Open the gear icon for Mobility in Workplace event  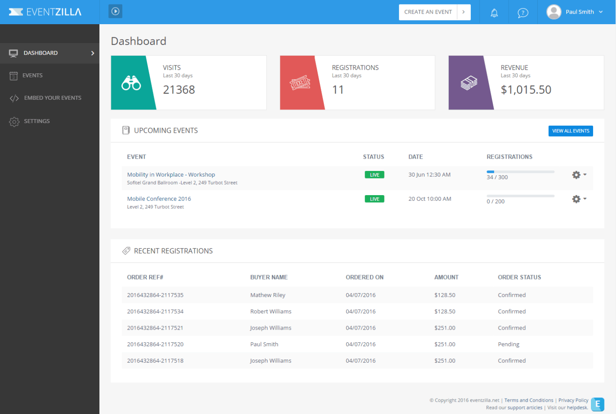[576, 174]
